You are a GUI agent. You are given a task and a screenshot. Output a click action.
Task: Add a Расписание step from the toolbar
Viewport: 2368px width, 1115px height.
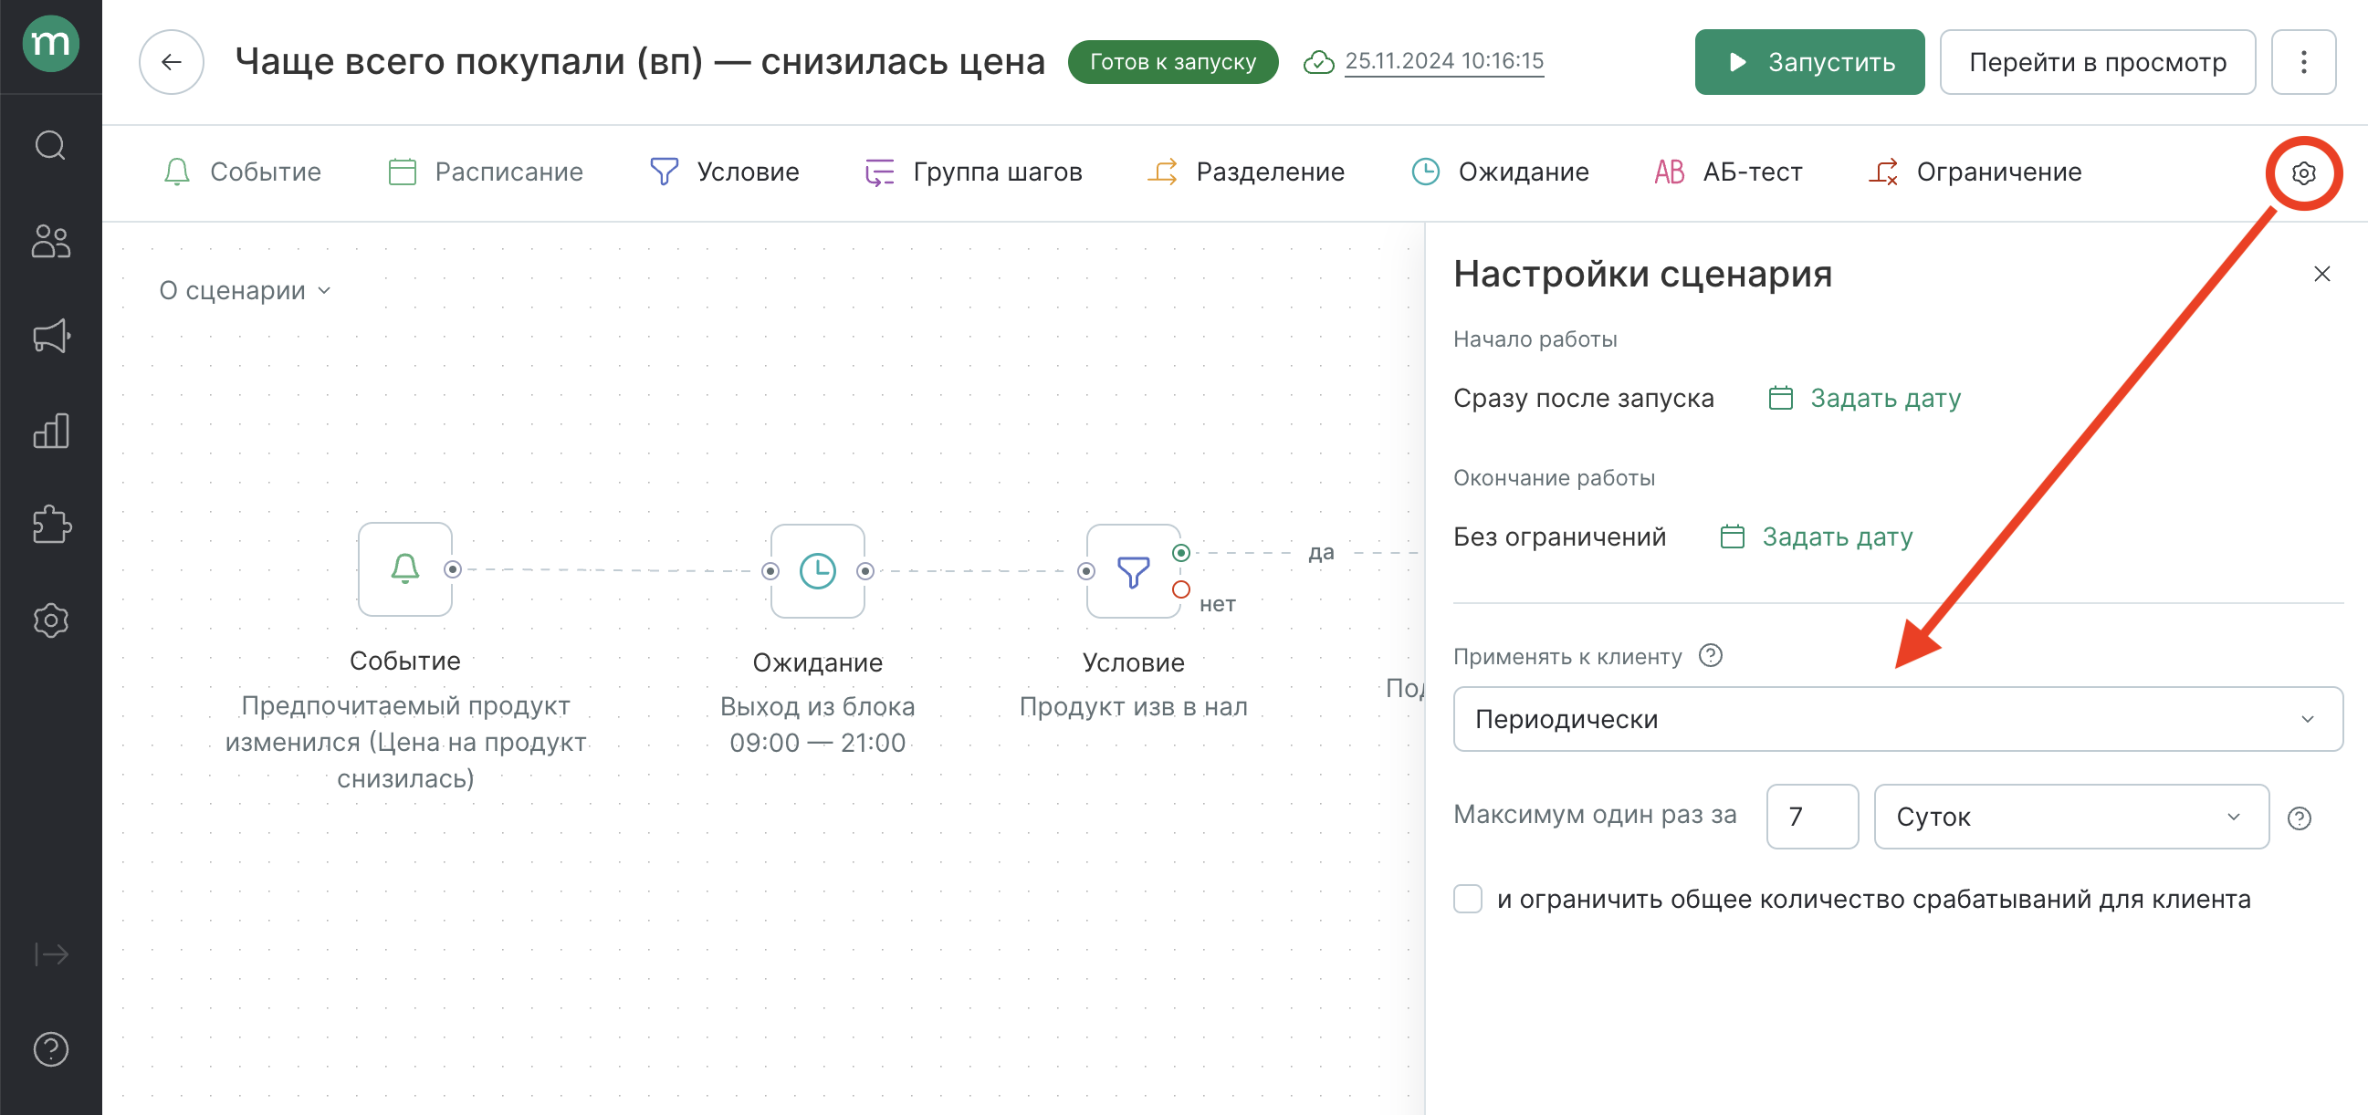click(x=485, y=172)
